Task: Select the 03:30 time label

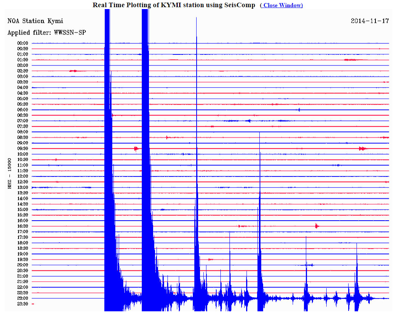Action: pos(23,82)
